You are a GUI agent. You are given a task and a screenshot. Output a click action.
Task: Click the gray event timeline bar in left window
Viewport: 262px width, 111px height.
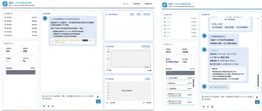coord(21,72)
